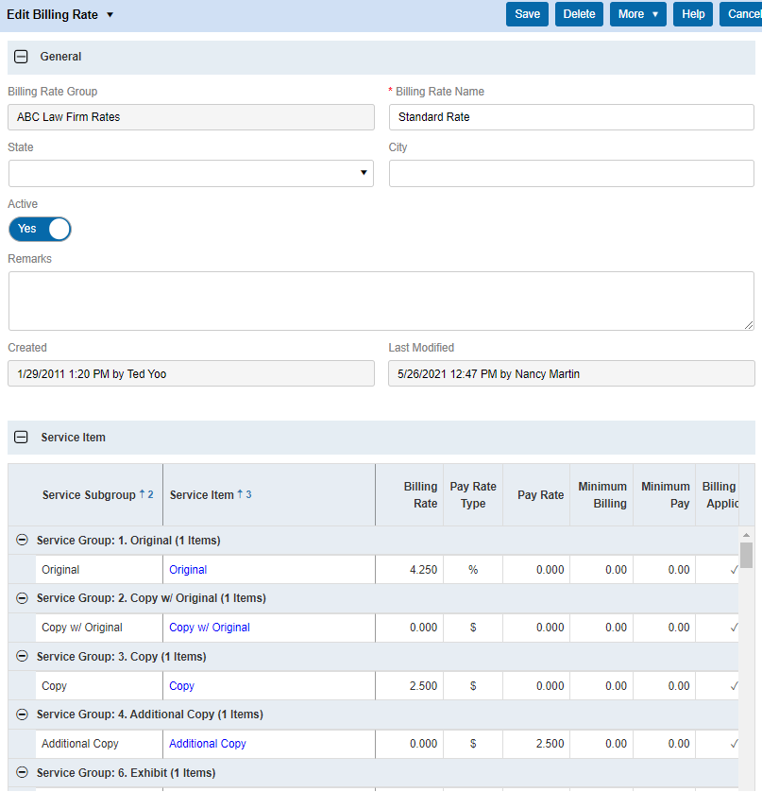Open the State dropdown
Viewport: 762px width, 792px height.
pos(363,173)
